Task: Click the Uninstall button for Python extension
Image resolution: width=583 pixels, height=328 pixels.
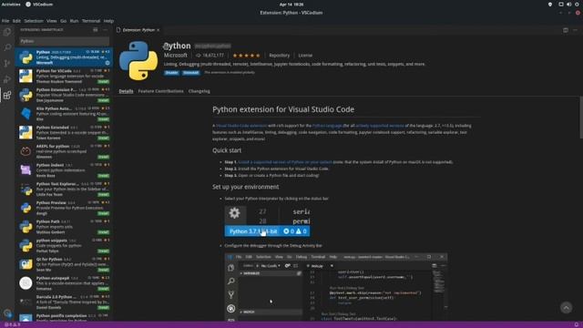Action: coord(190,73)
